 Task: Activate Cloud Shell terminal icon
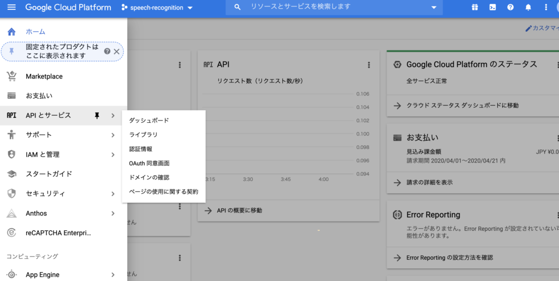(492, 7)
